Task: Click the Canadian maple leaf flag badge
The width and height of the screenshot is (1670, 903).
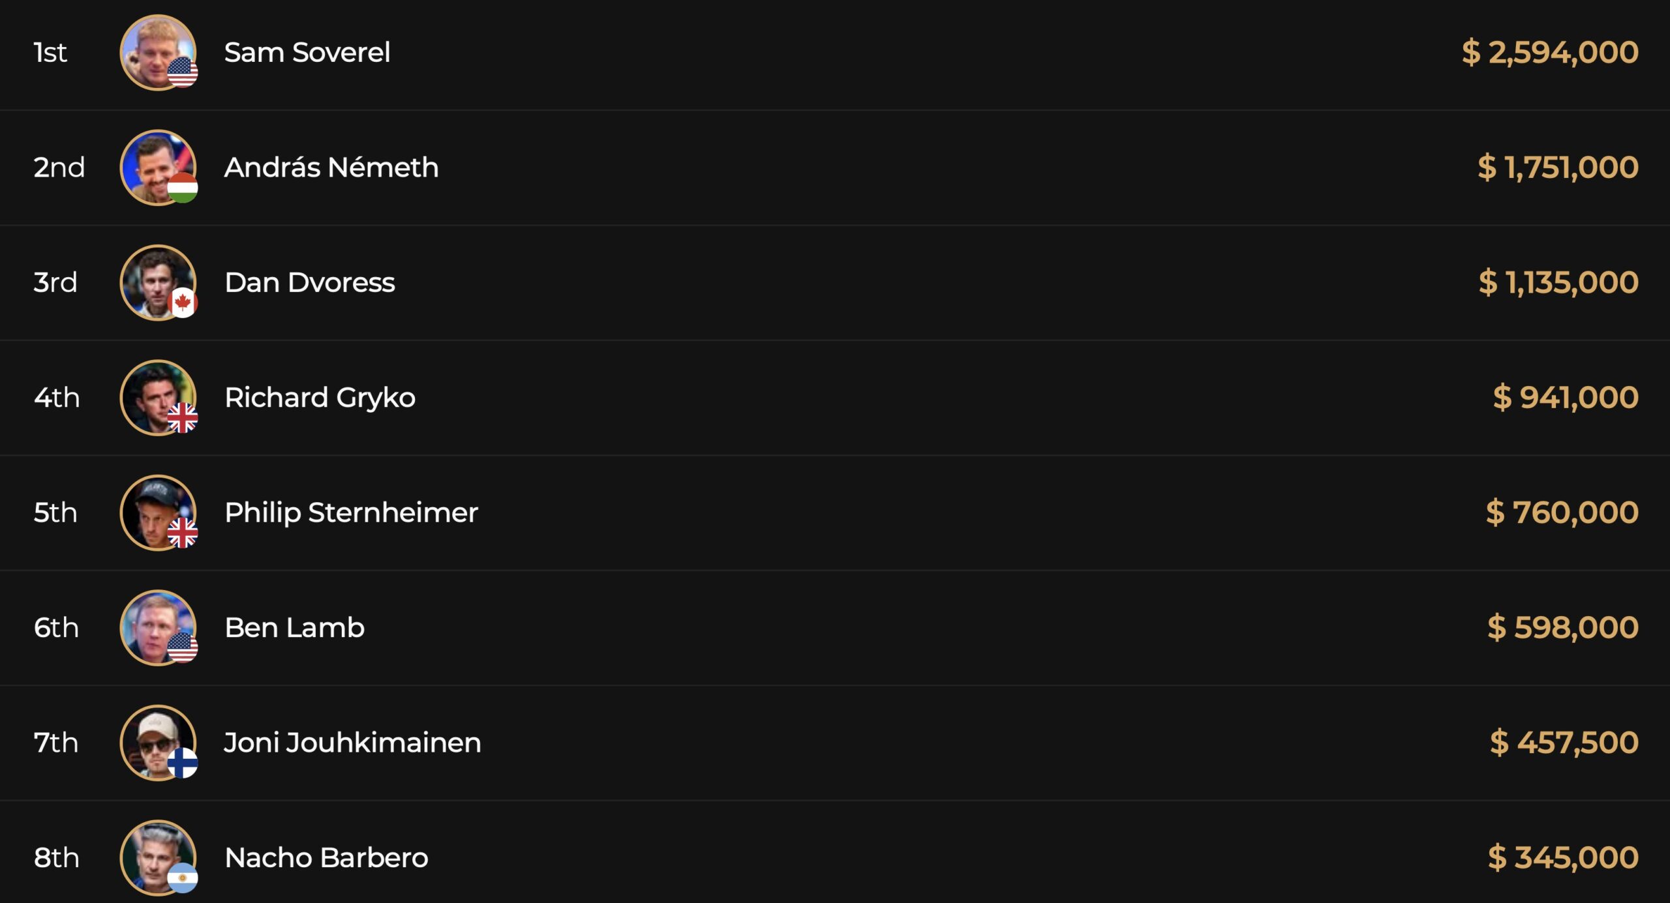Action: click(x=183, y=303)
